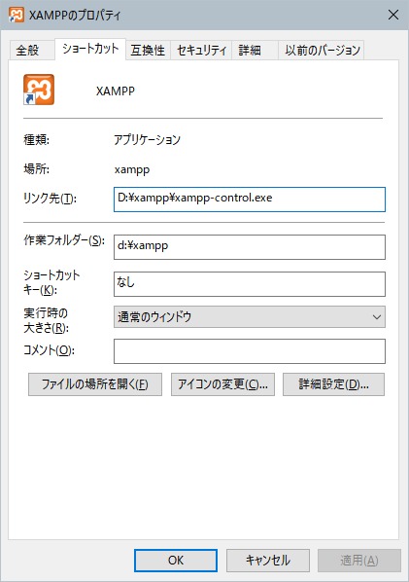Click the large XAMPP shortcut icon
Viewport: 409px width, 582px height.
coord(39,90)
